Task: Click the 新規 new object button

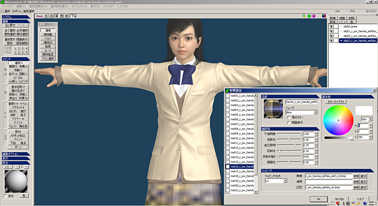Action: coord(333,18)
